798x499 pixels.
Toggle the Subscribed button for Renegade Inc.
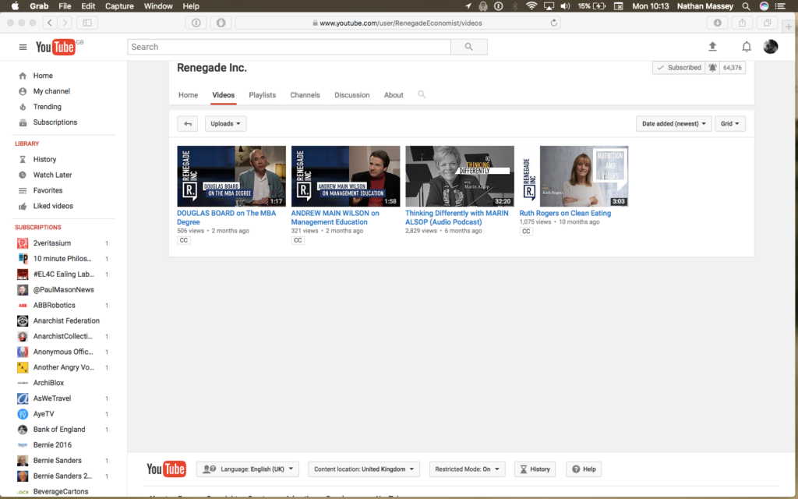tap(678, 68)
